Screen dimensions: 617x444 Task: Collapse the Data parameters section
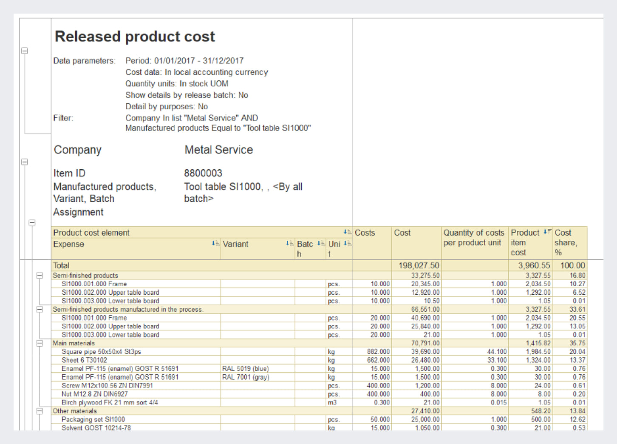pos(25,51)
